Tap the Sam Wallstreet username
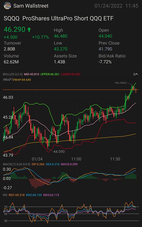The height and width of the screenshot is (227, 142). 31,6
